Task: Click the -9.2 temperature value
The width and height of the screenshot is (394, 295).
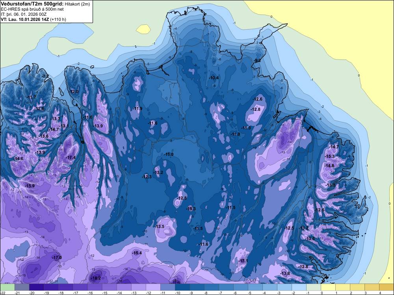Action: [x=257, y=61]
